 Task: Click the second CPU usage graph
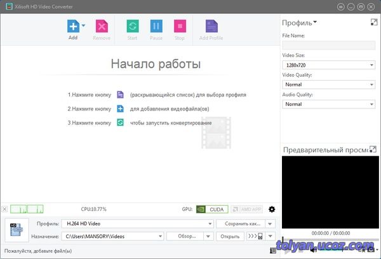click(x=36, y=209)
